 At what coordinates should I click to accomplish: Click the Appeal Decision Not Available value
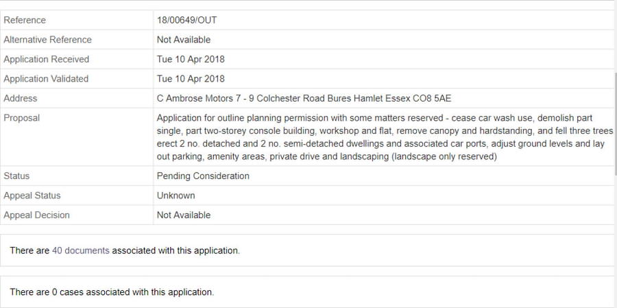[184, 215]
